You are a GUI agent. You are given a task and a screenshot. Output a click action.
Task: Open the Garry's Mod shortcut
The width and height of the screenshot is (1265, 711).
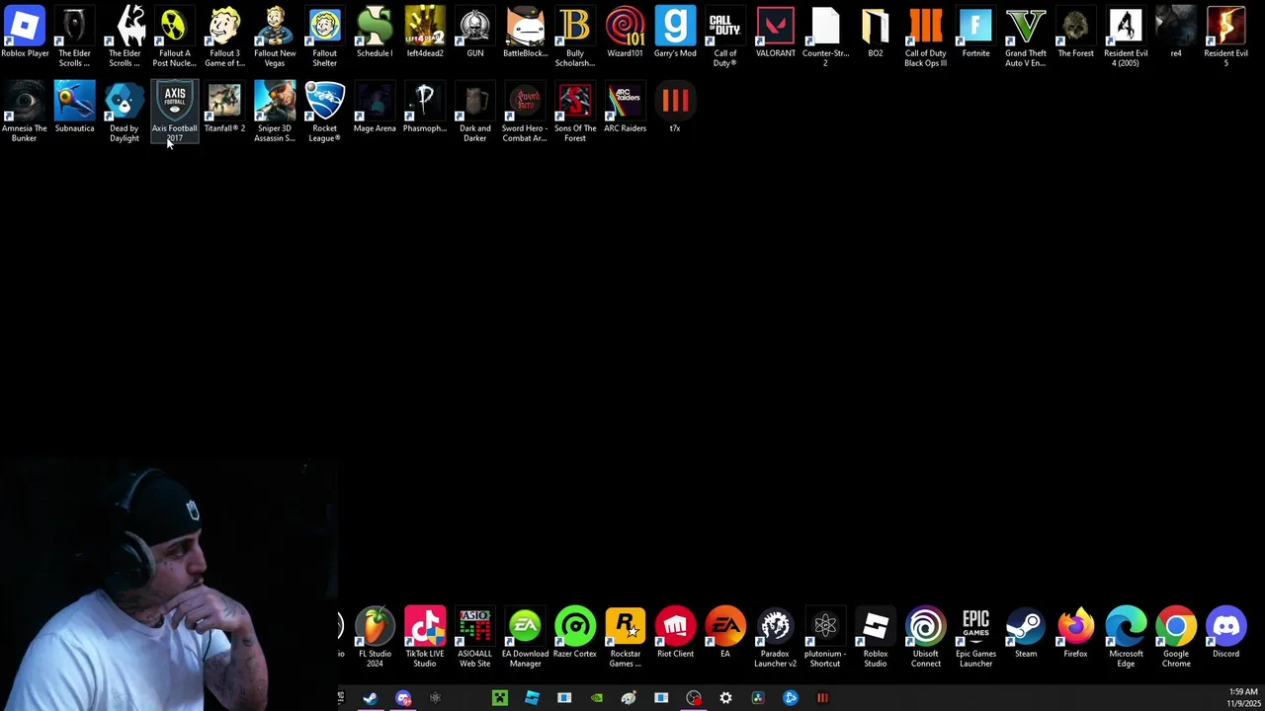point(675,34)
